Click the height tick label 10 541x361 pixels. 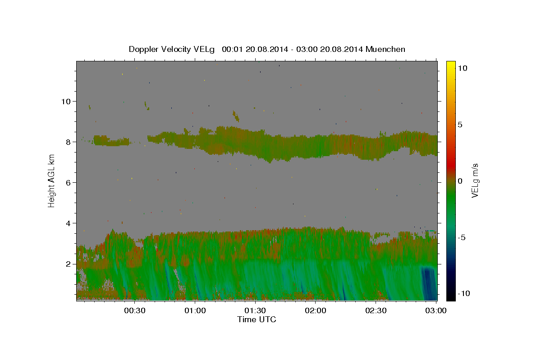pyautogui.click(x=66, y=101)
